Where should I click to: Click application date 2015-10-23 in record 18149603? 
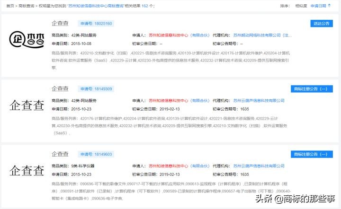point(81,174)
